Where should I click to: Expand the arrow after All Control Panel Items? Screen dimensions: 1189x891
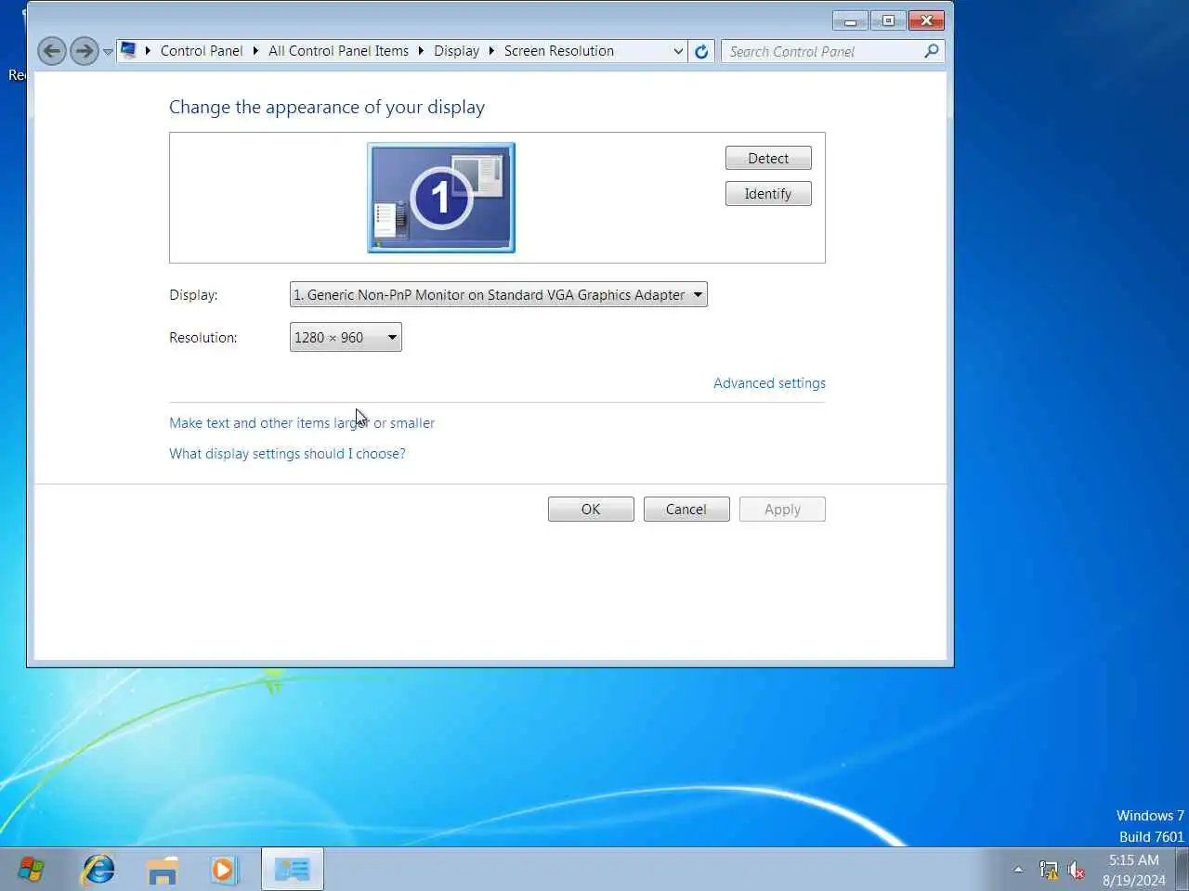tap(421, 51)
